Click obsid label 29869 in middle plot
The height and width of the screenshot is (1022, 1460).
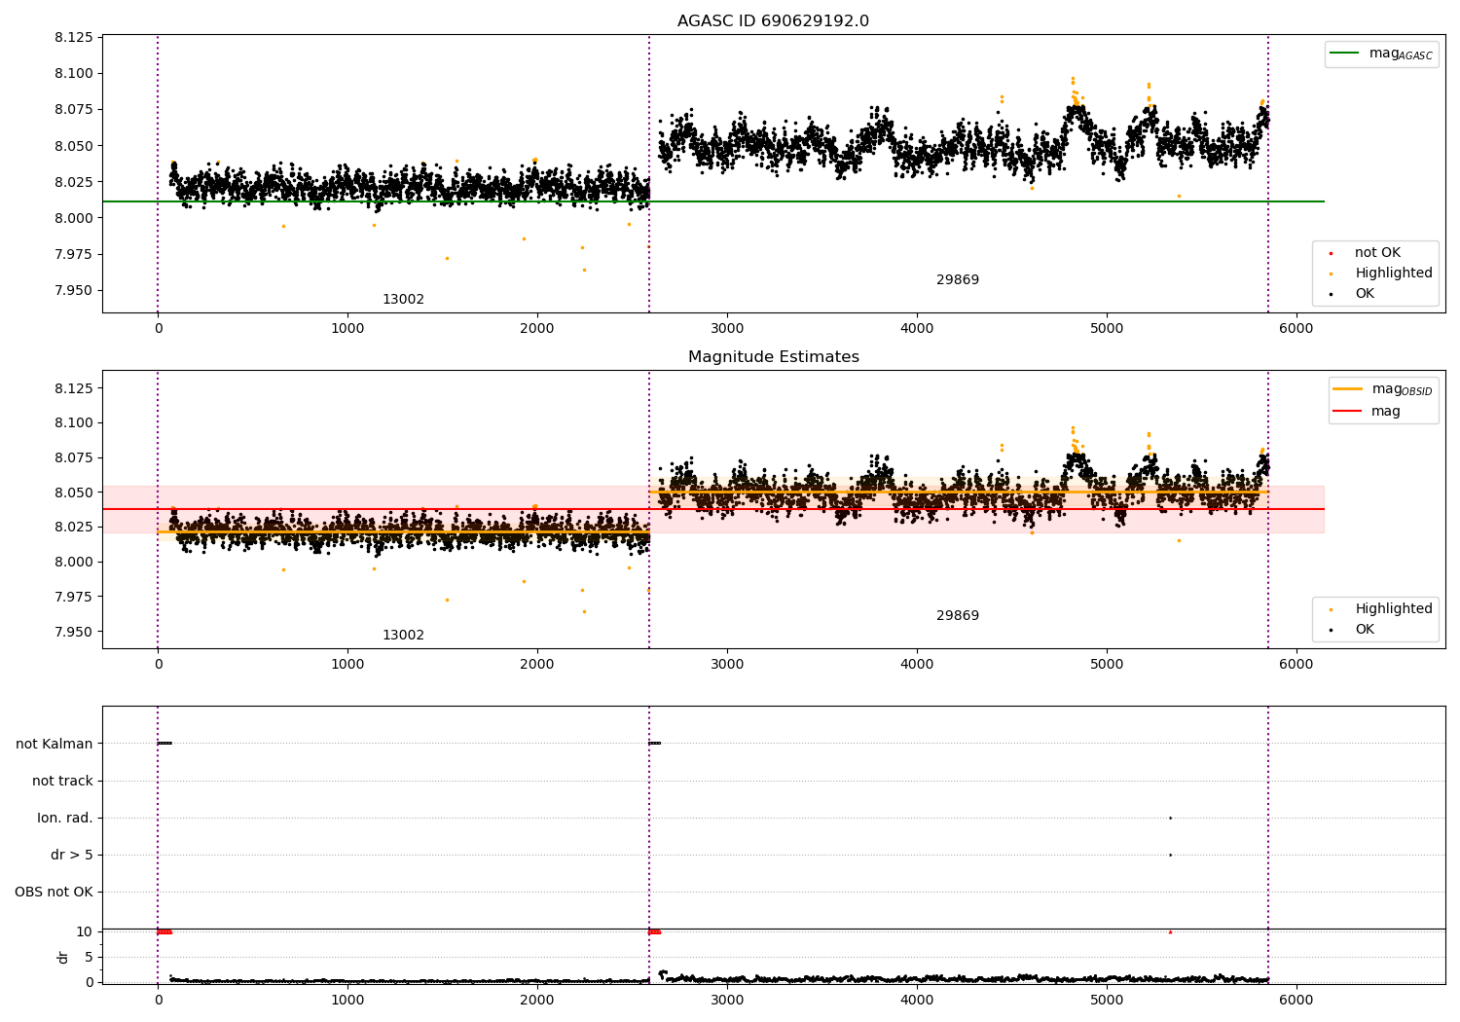coord(958,616)
